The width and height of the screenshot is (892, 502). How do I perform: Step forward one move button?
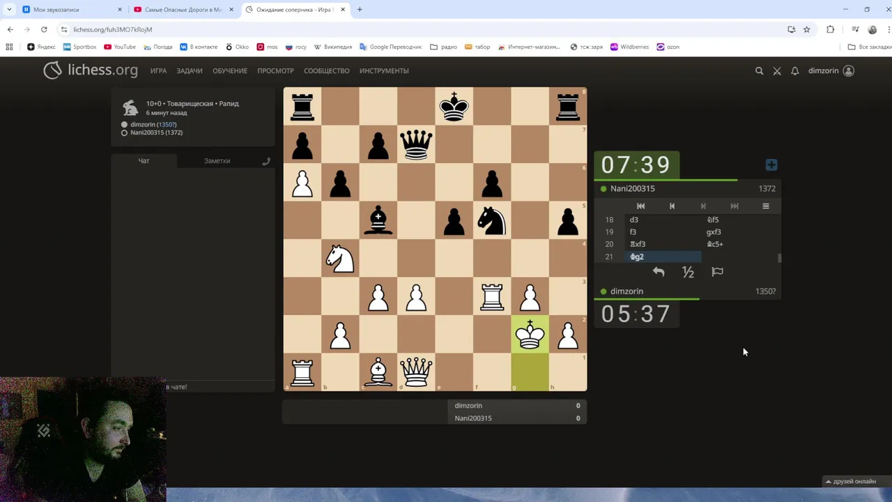tap(703, 206)
